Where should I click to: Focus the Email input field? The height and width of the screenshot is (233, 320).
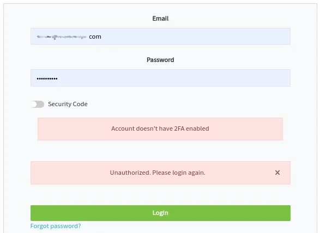[160, 36]
